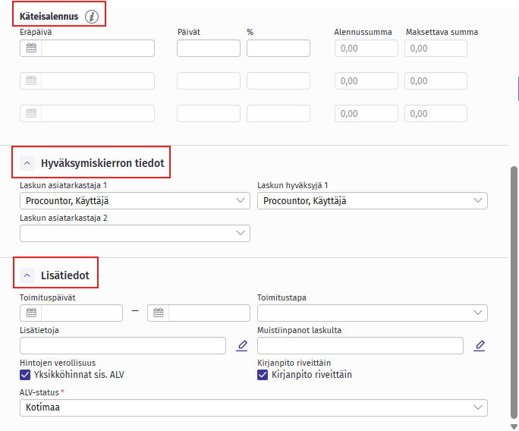The height and width of the screenshot is (431, 519).
Task: Open the Laskun hyväksyjä 1 dropdown
Action: (372, 200)
